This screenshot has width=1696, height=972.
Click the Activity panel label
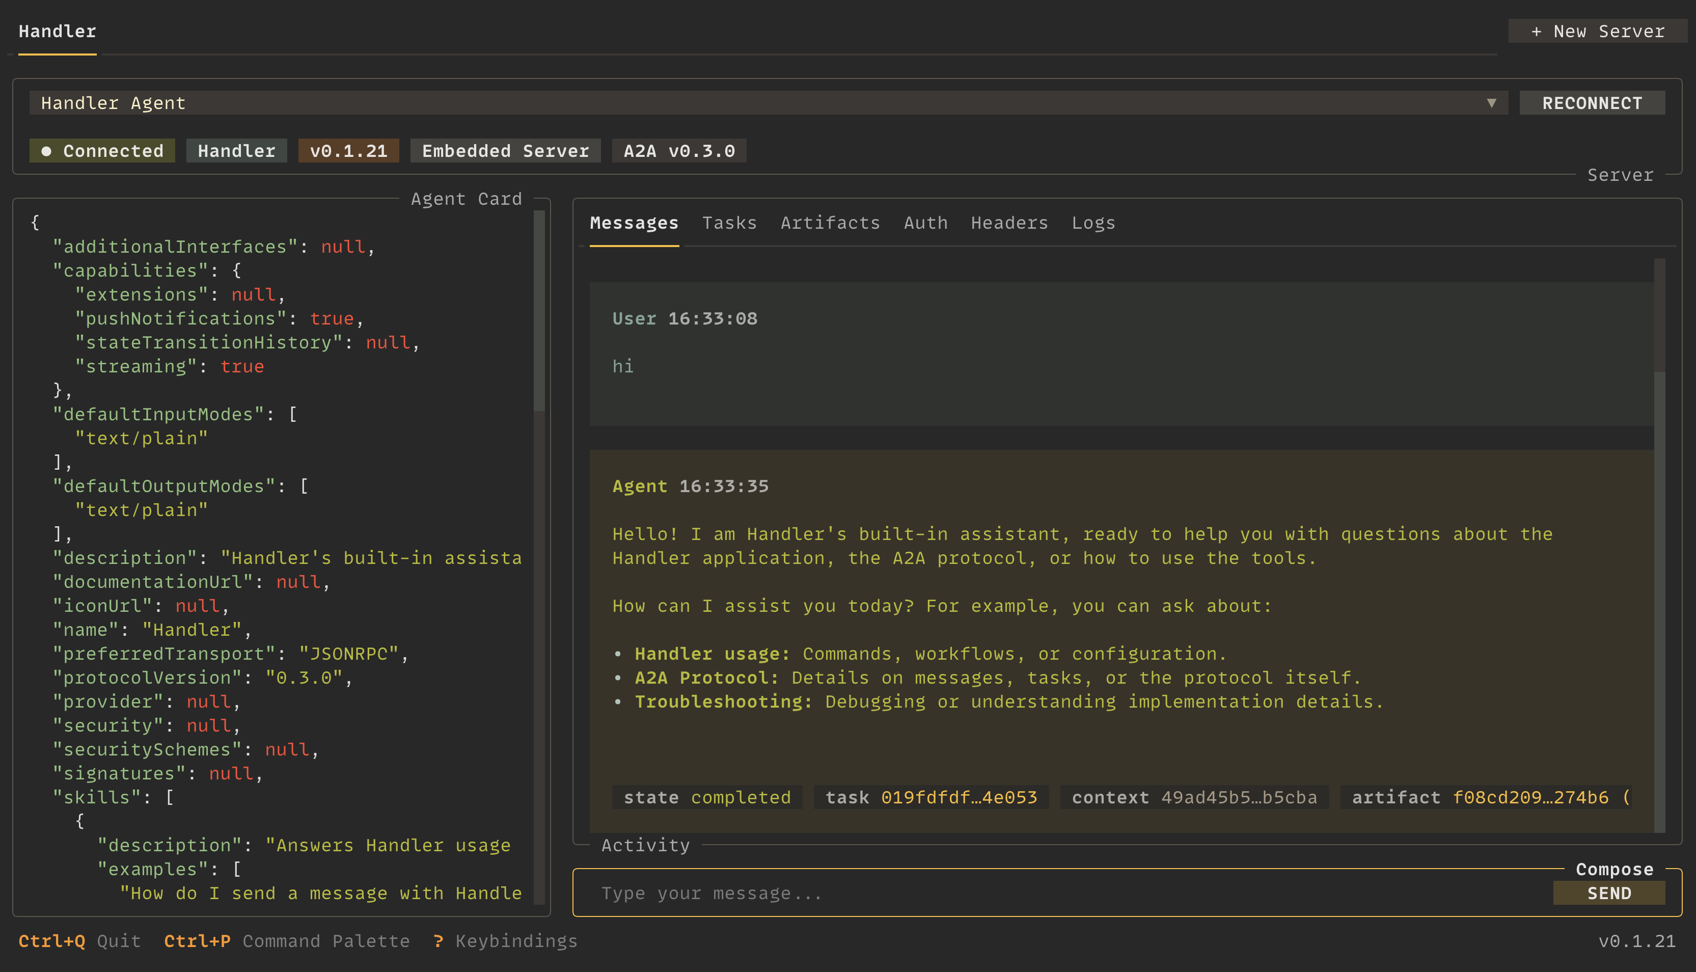[x=645, y=845]
